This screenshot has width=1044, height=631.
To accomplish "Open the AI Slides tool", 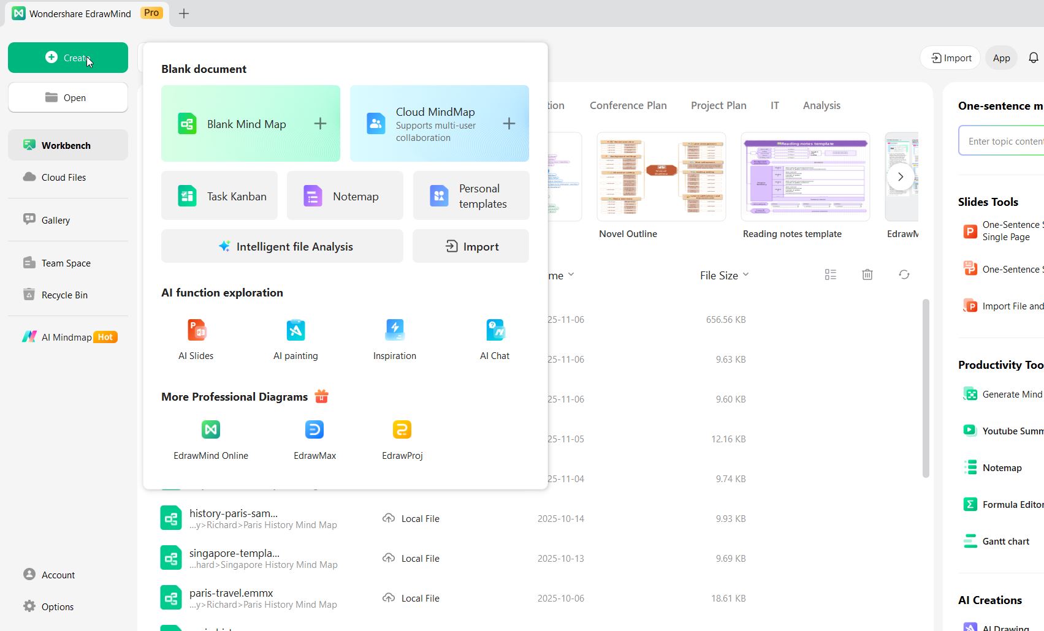I will point(196,339).
